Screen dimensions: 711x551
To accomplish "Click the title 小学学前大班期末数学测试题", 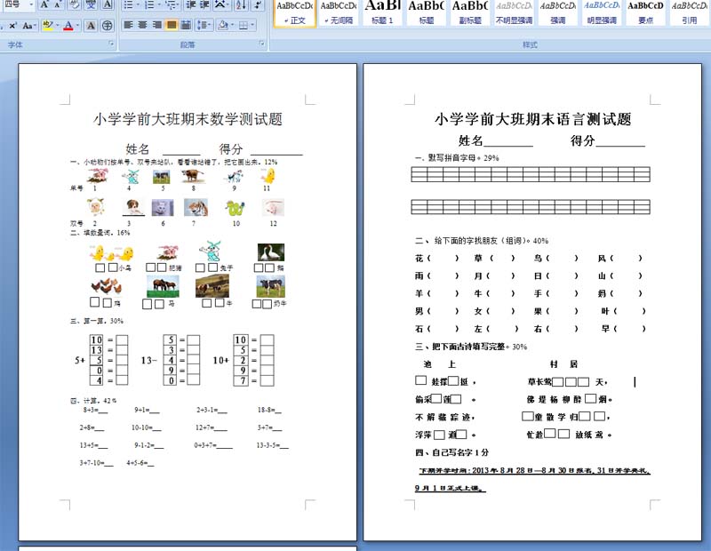I will 188,119.
